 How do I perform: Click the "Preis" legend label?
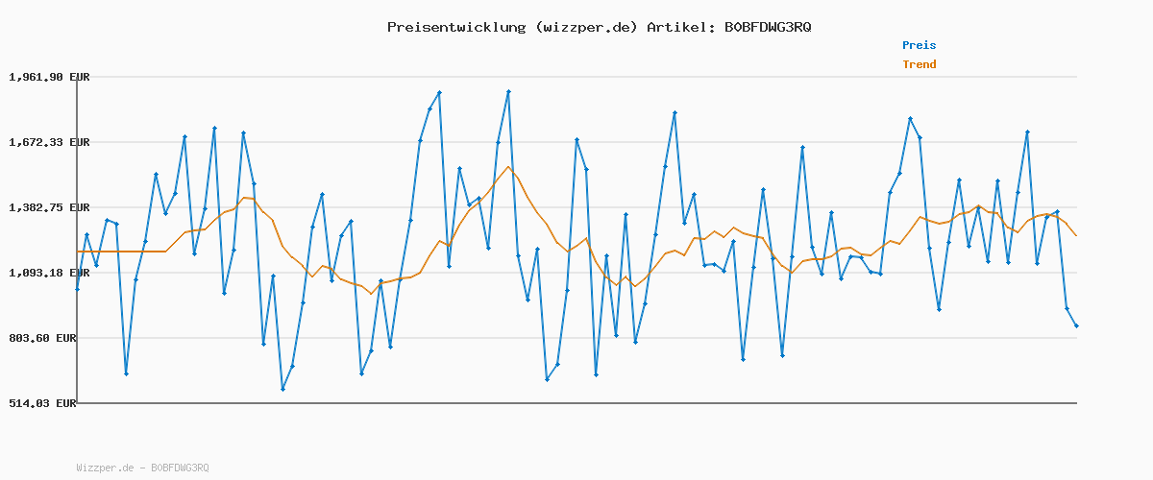click(x=919, y=45)
